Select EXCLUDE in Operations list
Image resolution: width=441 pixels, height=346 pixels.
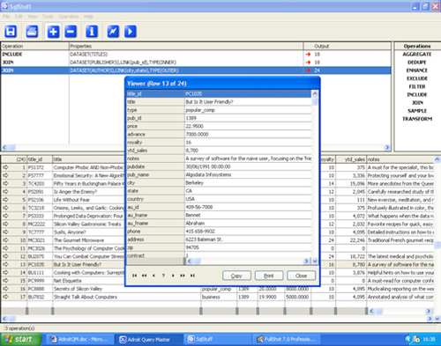pos(417,78)
